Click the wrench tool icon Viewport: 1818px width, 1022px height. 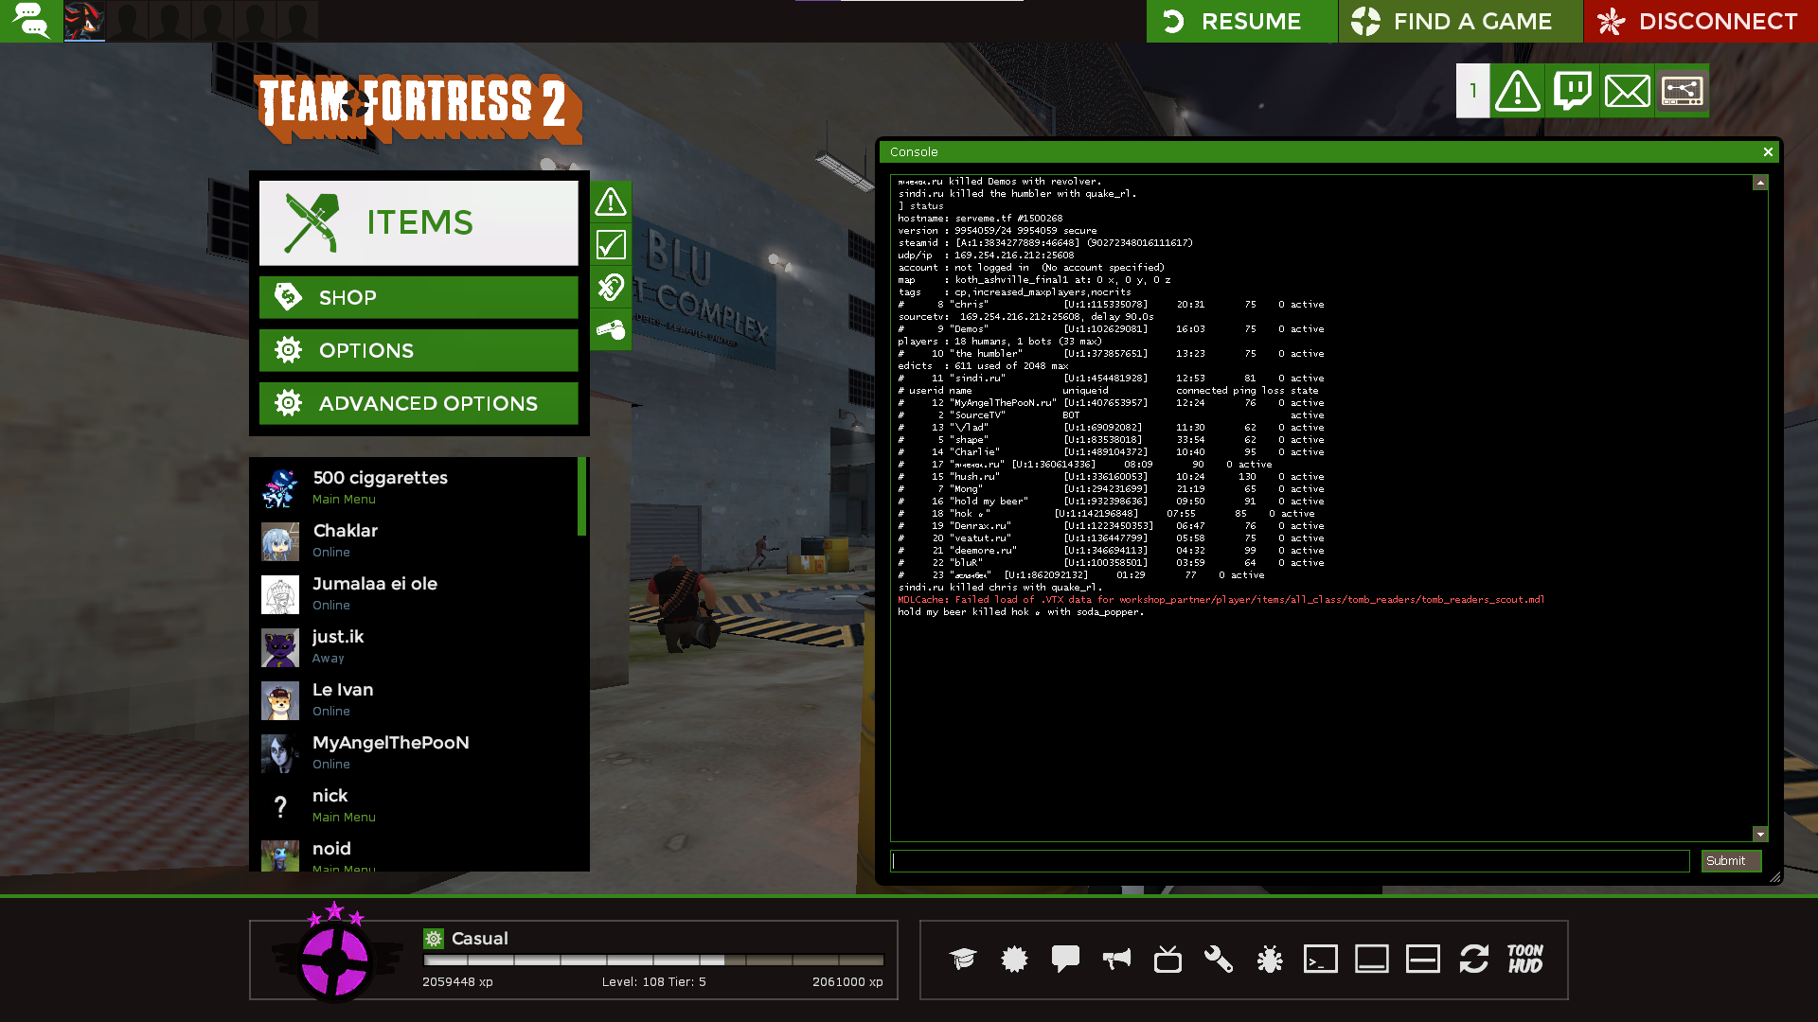(x=1219, y=960)
